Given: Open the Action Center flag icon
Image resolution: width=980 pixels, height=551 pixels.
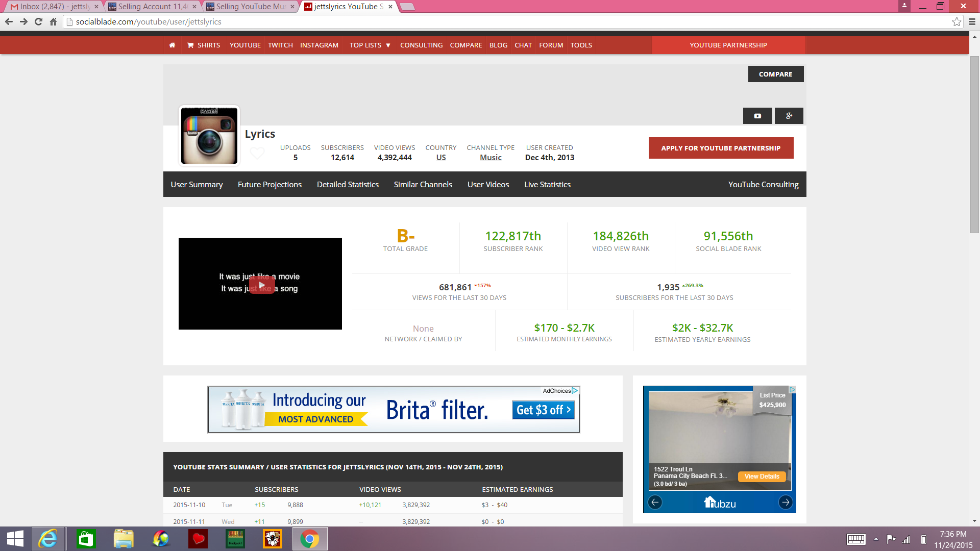Looking at the screenshot, I should [891, 539].
